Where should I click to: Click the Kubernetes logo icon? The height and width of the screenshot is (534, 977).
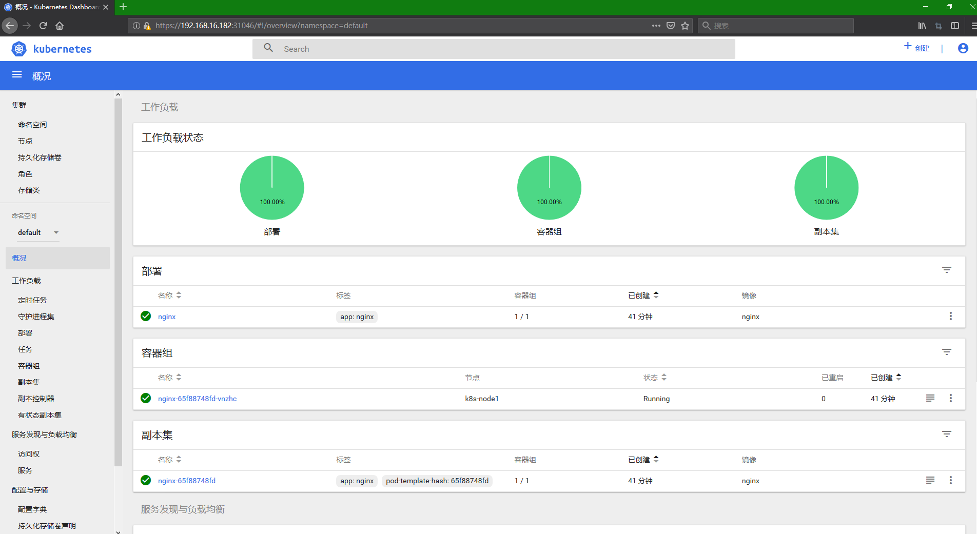click(x=19, y=49)
